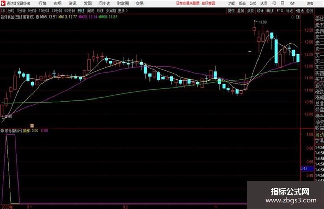Click the headset customer service icon
Viewport: 324px width, 209px height.
pos(274,3)
